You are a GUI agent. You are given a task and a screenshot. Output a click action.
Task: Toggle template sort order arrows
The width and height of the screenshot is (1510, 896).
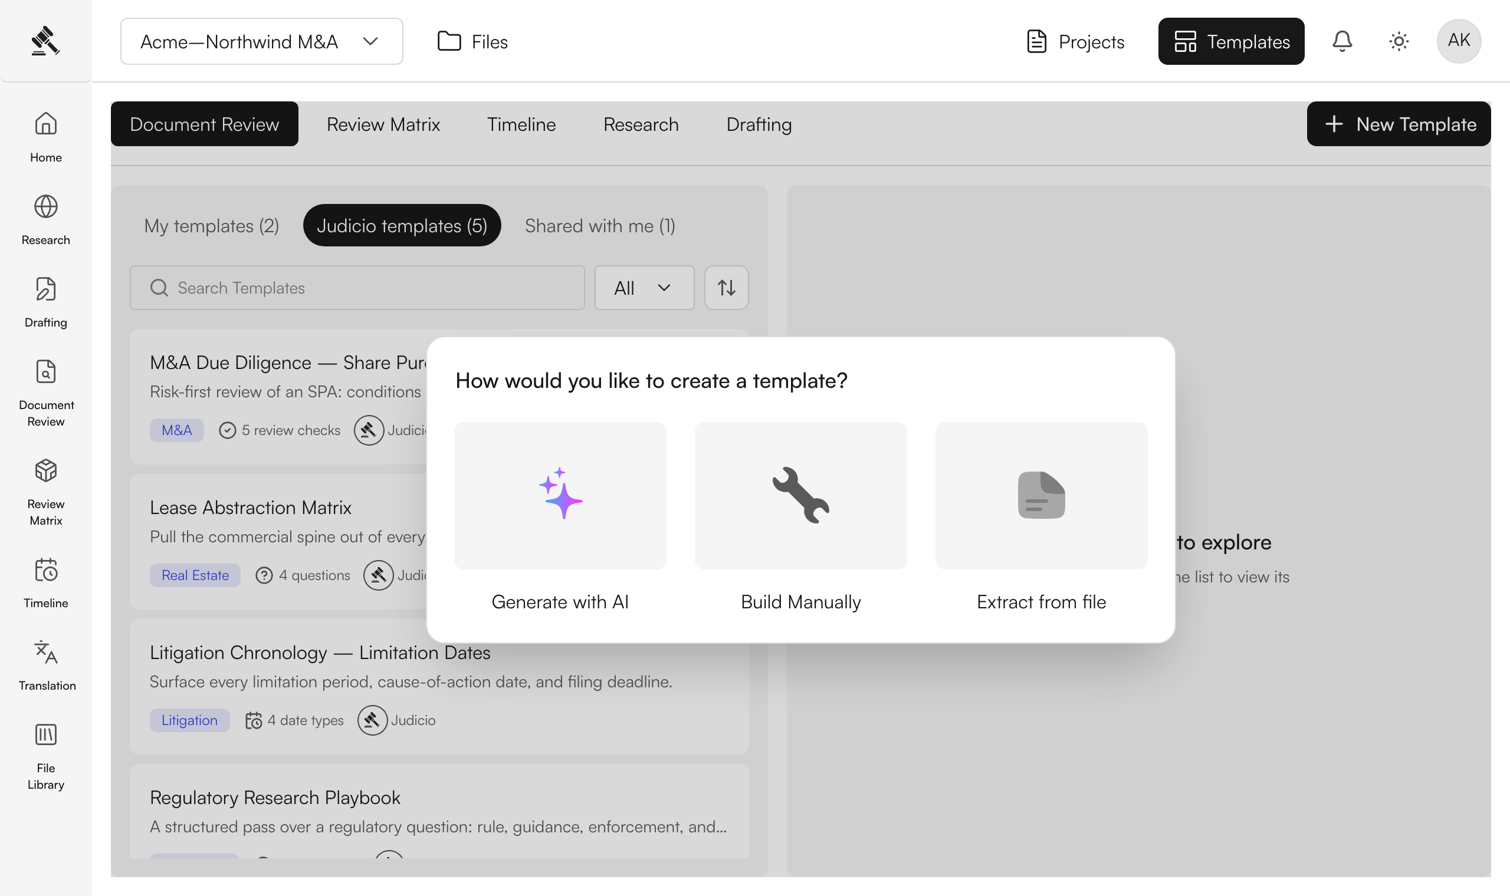point(726,288)
